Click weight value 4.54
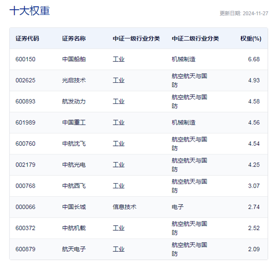This screenshot has width=274, height=263. [254, 144]
